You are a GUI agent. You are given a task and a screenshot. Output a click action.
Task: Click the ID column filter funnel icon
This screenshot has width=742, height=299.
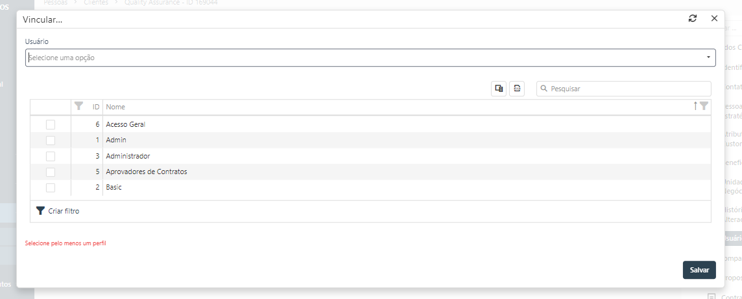(x=79, y=106)
